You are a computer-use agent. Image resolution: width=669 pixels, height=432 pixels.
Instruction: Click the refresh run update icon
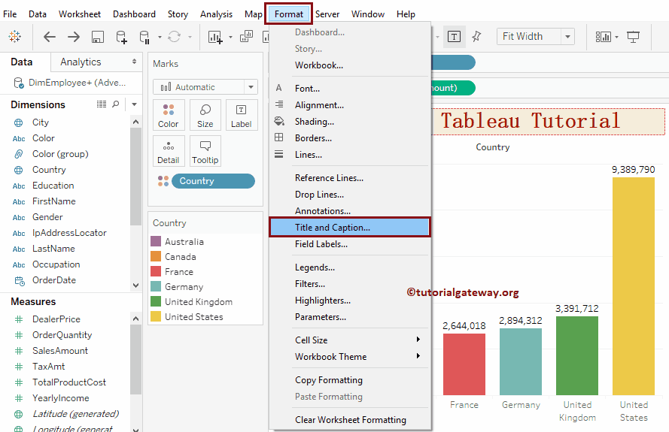tap(174, 37)
